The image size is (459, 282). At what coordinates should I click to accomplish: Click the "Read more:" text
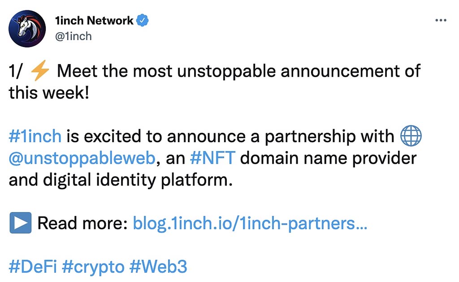click(x=82, y=223)
